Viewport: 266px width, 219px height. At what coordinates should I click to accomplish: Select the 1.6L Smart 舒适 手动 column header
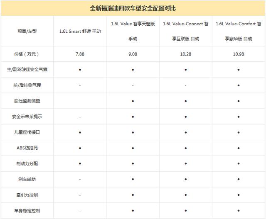80,31
